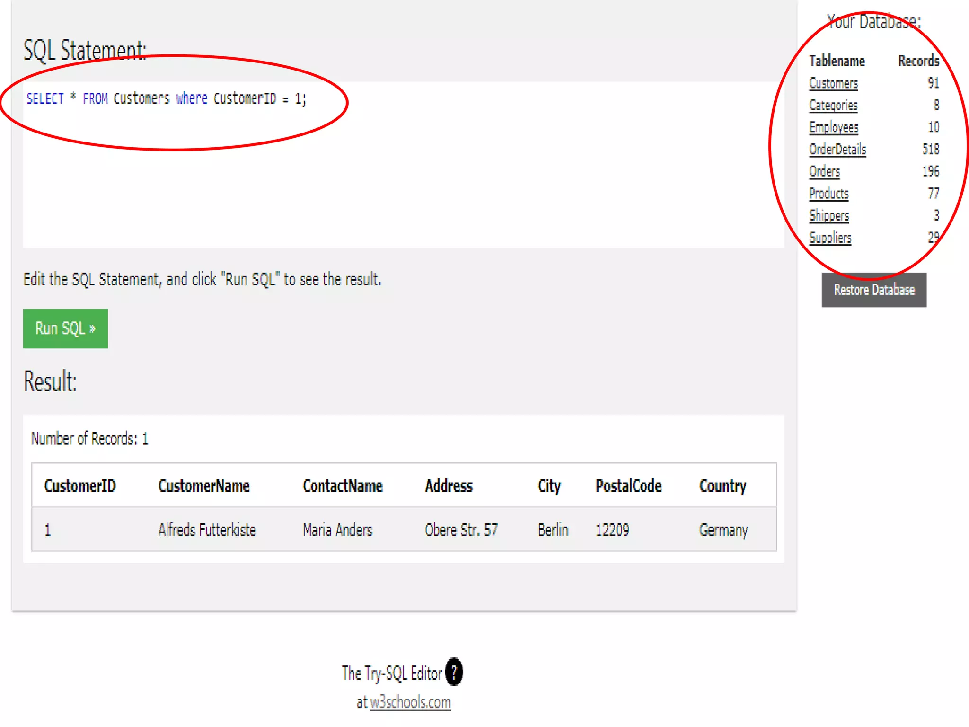This screenshot has width=969, height=727.
Task: Click the ContactName column header
Action: (342, 486)
